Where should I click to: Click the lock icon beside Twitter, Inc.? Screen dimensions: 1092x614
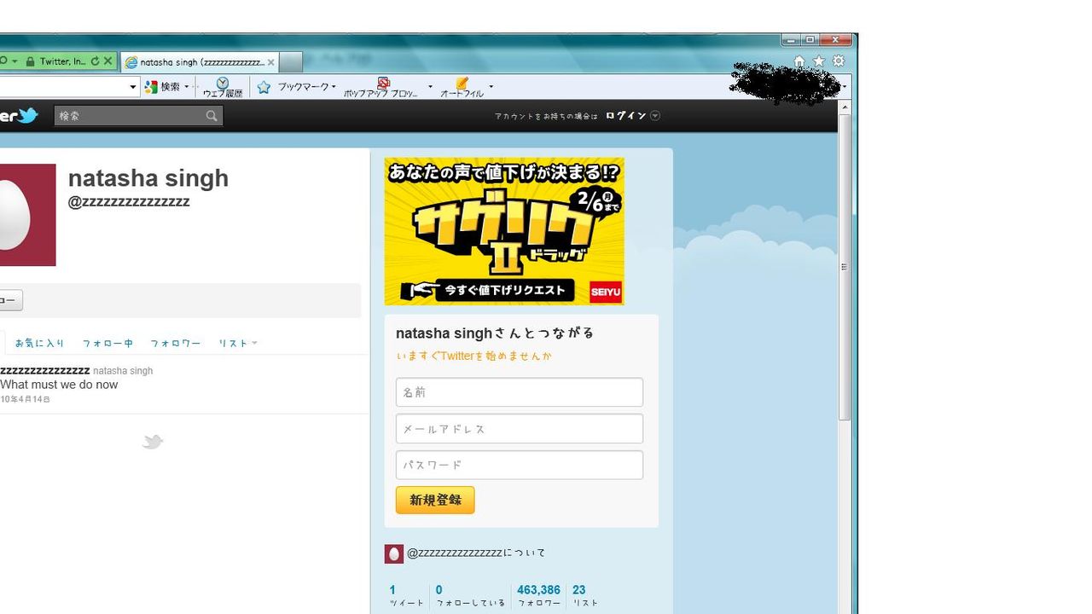click(31, 61)
